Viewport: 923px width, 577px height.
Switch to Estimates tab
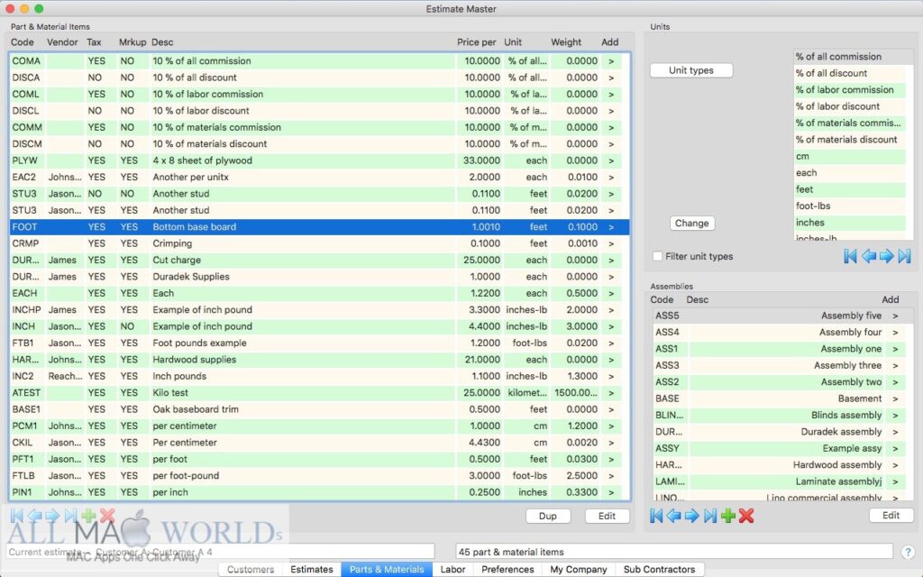[311, 570]
